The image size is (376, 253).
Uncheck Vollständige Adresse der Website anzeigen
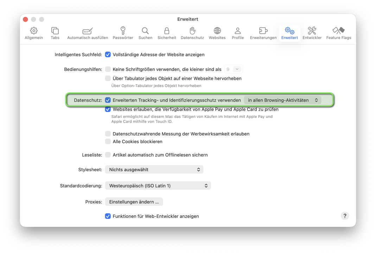108,55
